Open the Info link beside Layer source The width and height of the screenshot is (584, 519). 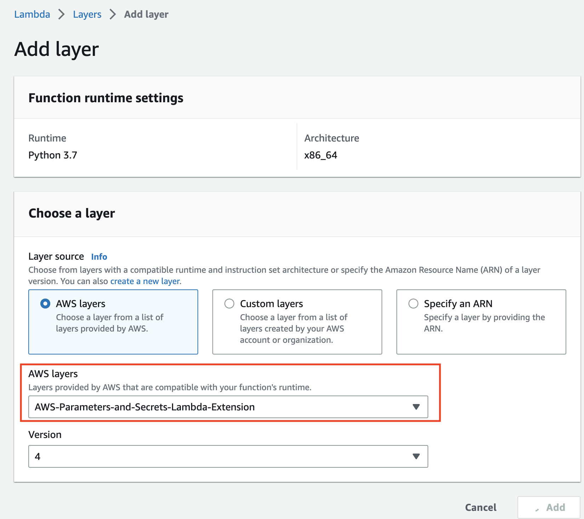click(99, 256)
